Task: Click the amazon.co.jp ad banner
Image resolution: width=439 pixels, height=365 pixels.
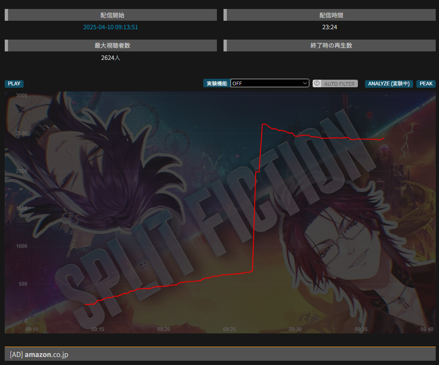Action: pos(220,354)
